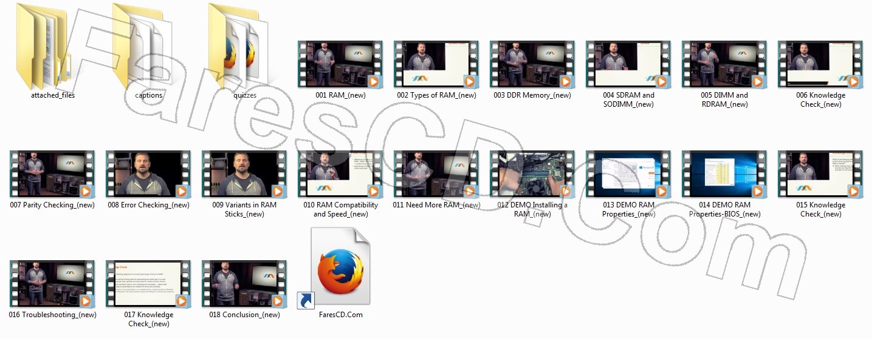The image size is (872, 339).
Task: Click the '002 Types of RAM_(new)' file name
Action: point(436,95)
